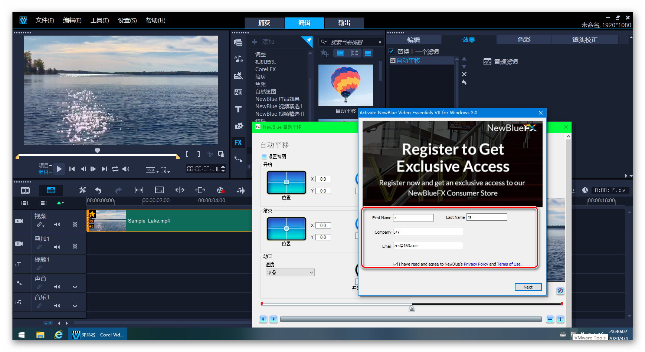This screenshot has height=352, width=645.
Task: Click the stretch tool icon
Action: tap(159, 190)
